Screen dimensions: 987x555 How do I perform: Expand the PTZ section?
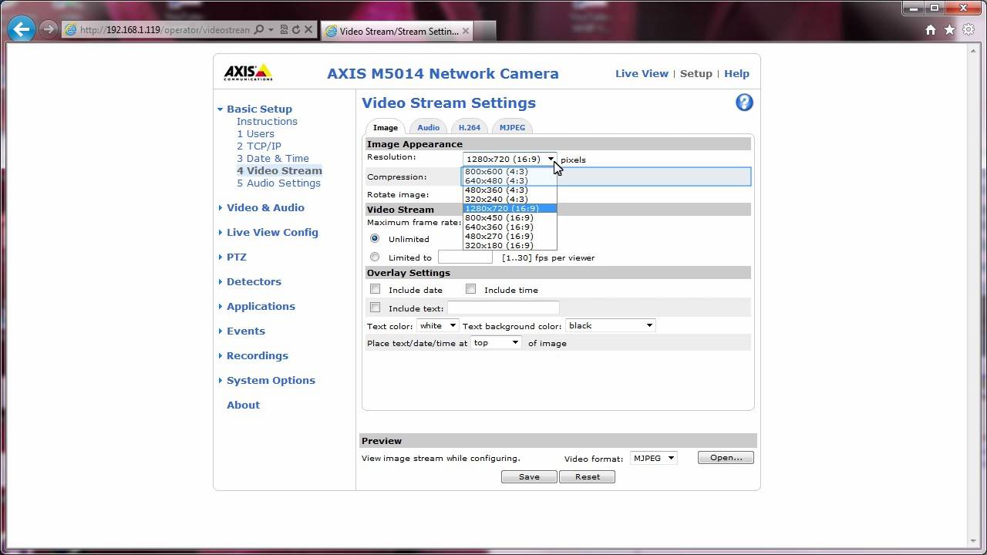click(236, 257)
